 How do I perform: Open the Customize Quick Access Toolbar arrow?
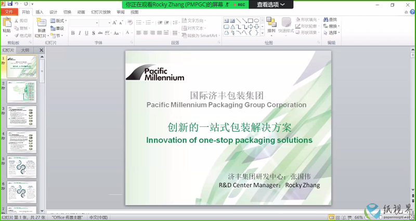(x=32, y=4)
